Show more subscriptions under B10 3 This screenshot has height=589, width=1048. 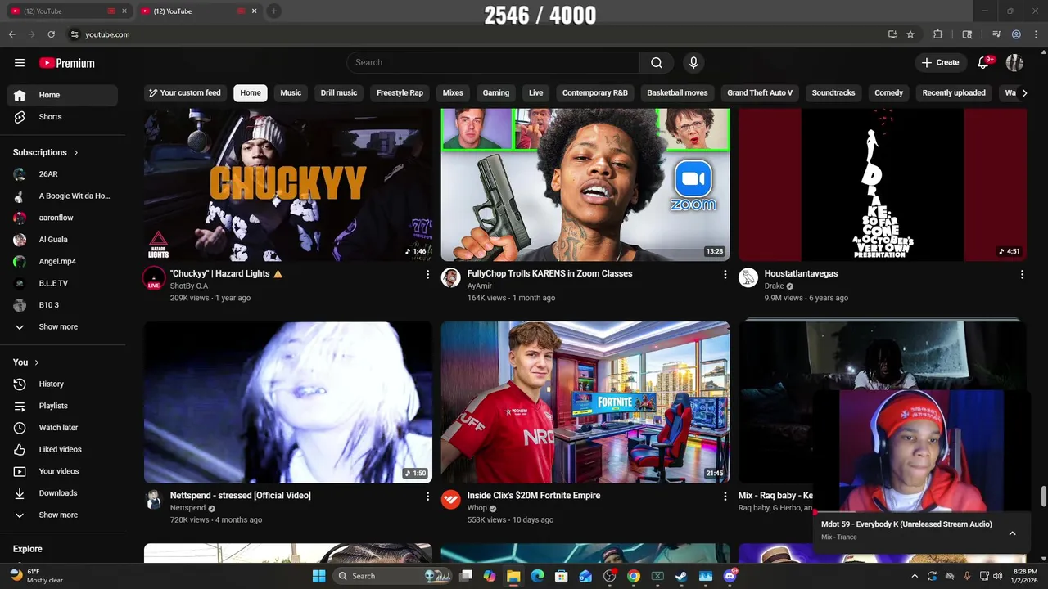(62, 327)
